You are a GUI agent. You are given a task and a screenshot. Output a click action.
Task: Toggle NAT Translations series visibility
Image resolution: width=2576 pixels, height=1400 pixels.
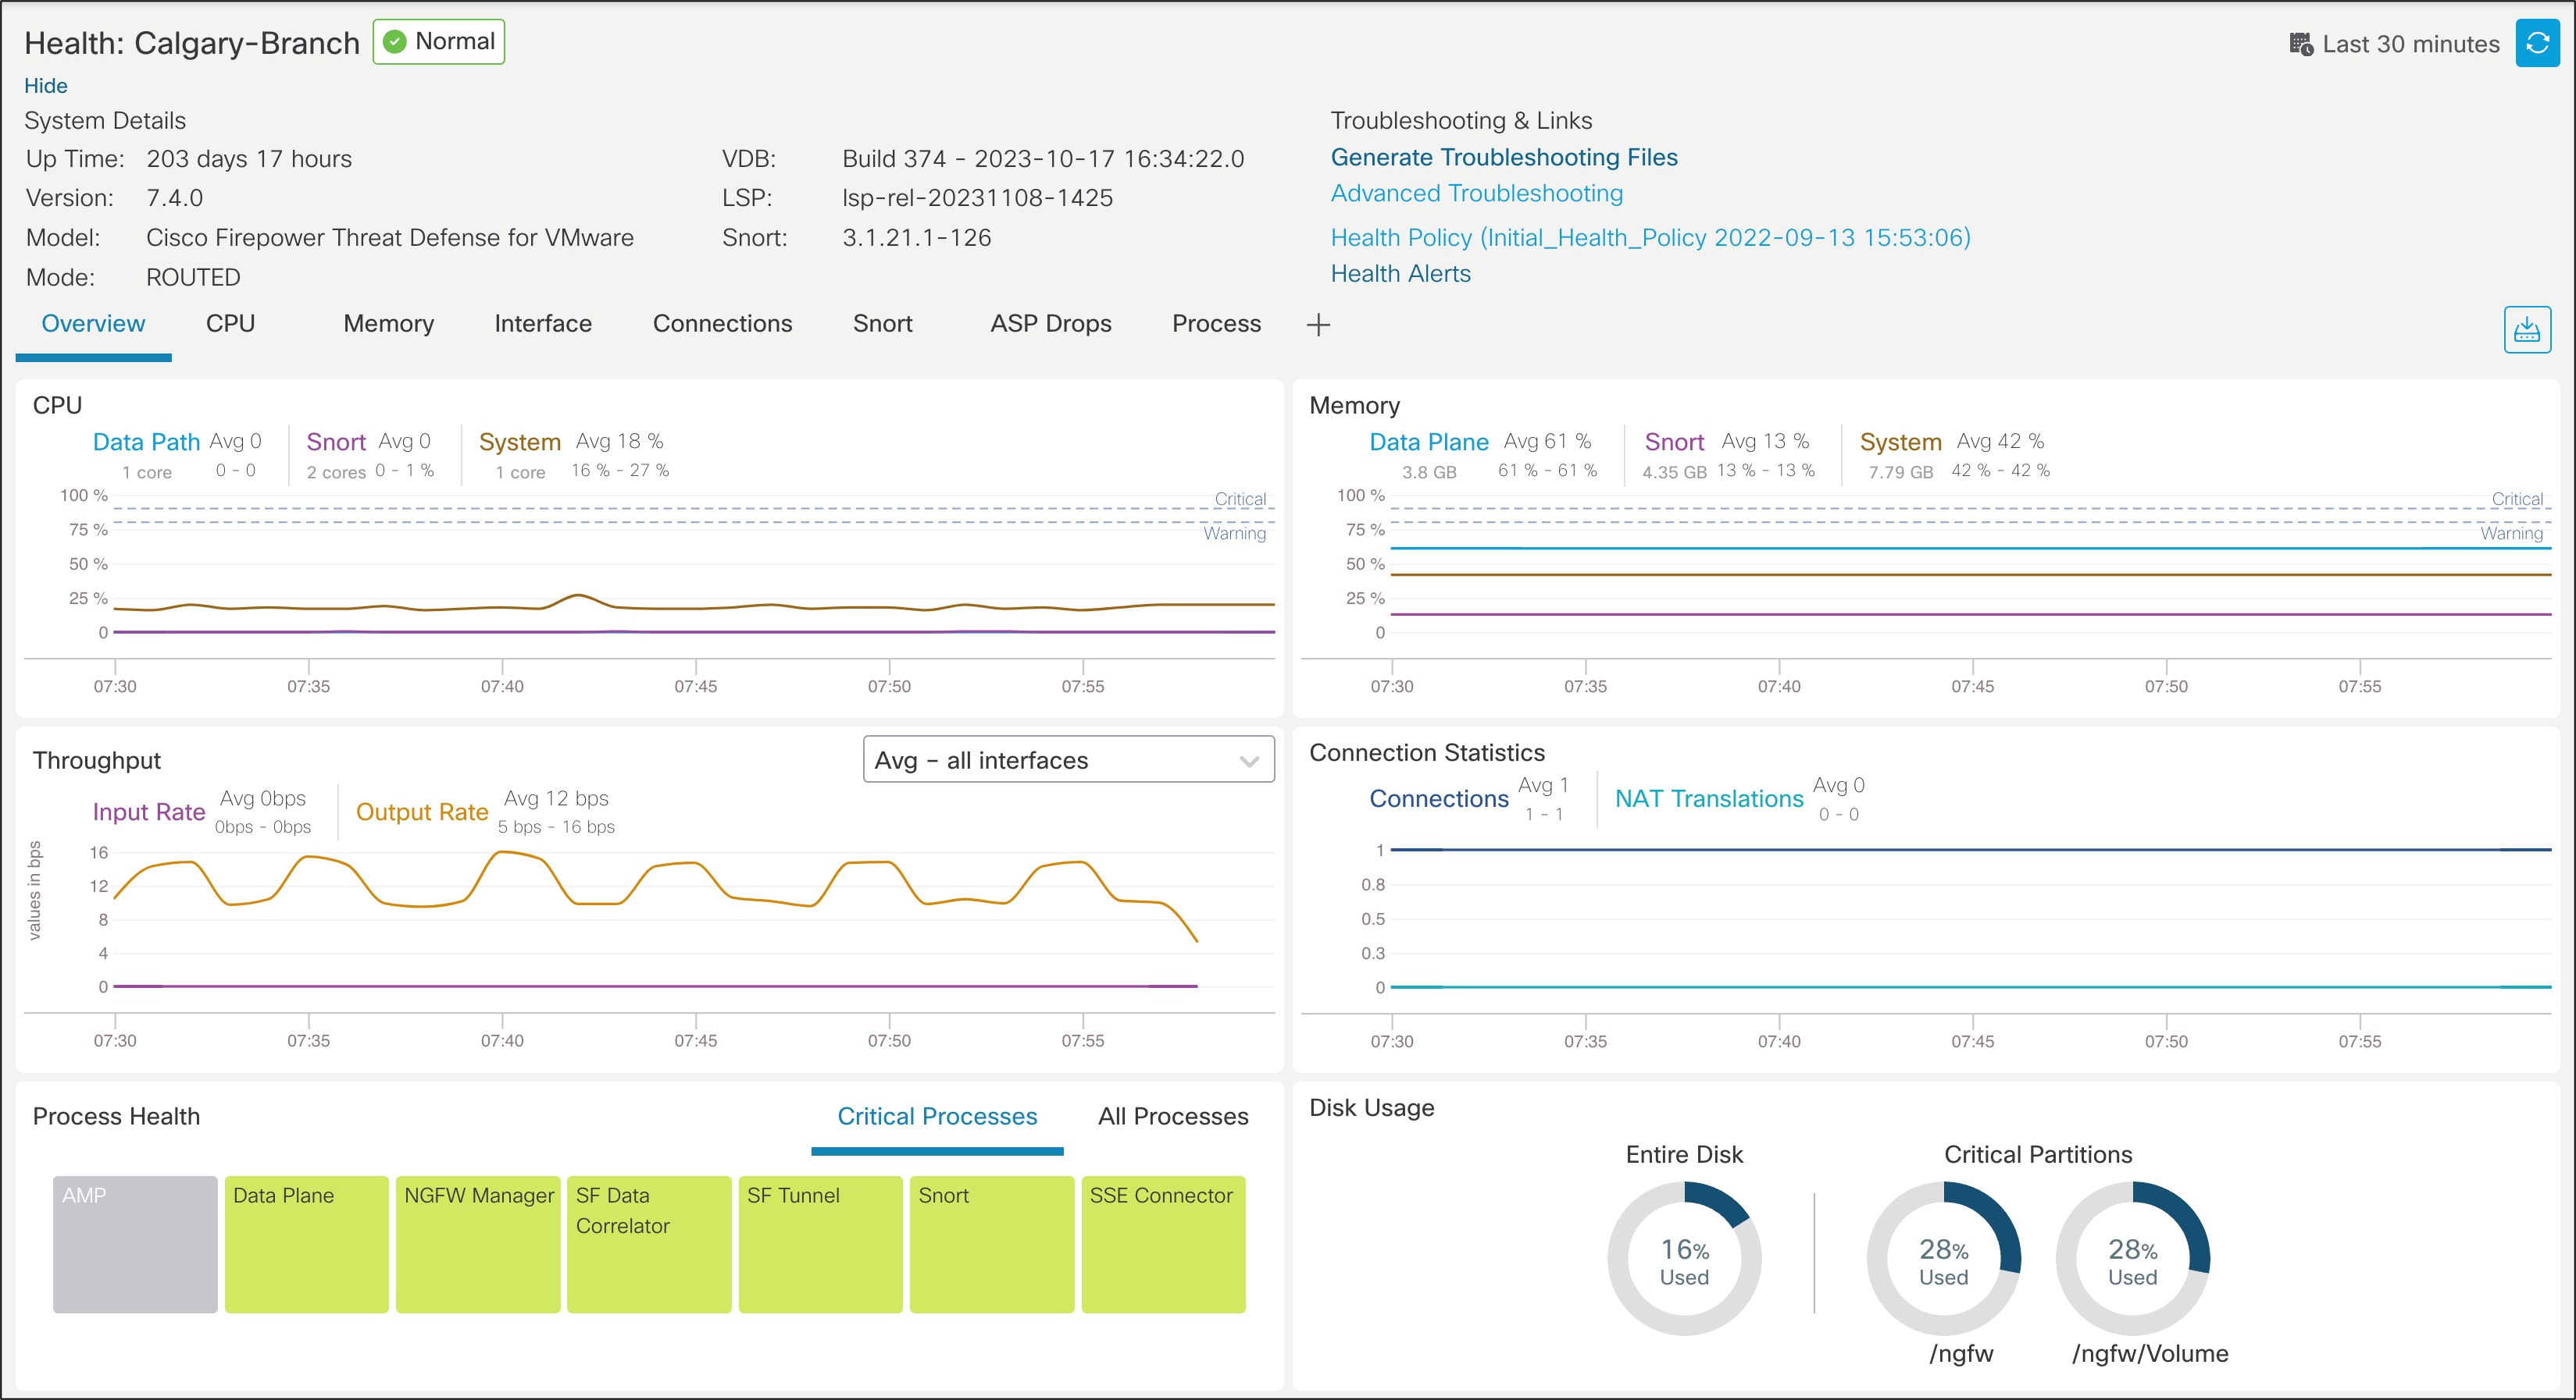pyautogui.click(x=1708, y=798)
